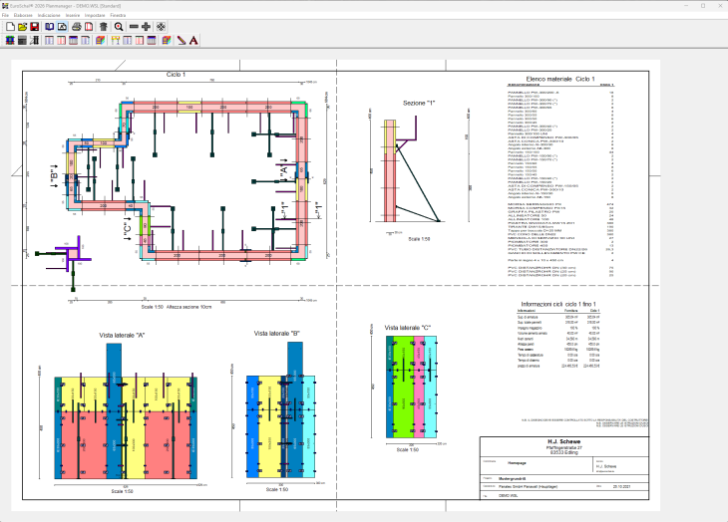Click the 'Sezione "1"' heading
This screenshot has height=522, width=728.
coord(419,103)
